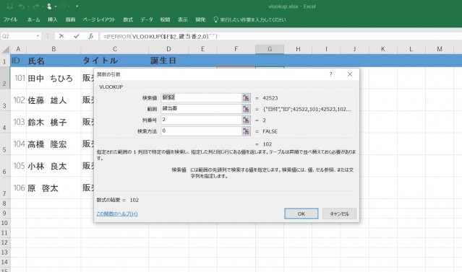Select column M header
Viewport: 462px width, 272px height.
click(440, 49)
